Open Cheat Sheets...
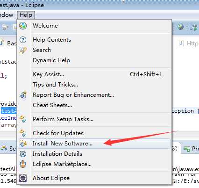199x188 pixels. click(x=94, y=105)
